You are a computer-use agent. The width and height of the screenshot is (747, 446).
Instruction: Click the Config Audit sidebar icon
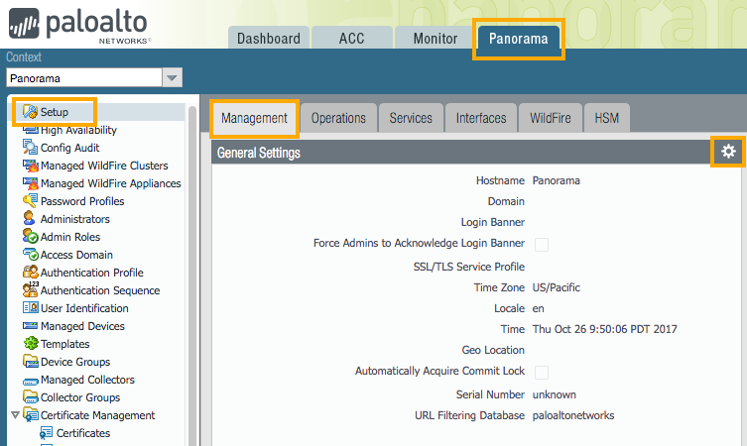(x=30, y=148)
